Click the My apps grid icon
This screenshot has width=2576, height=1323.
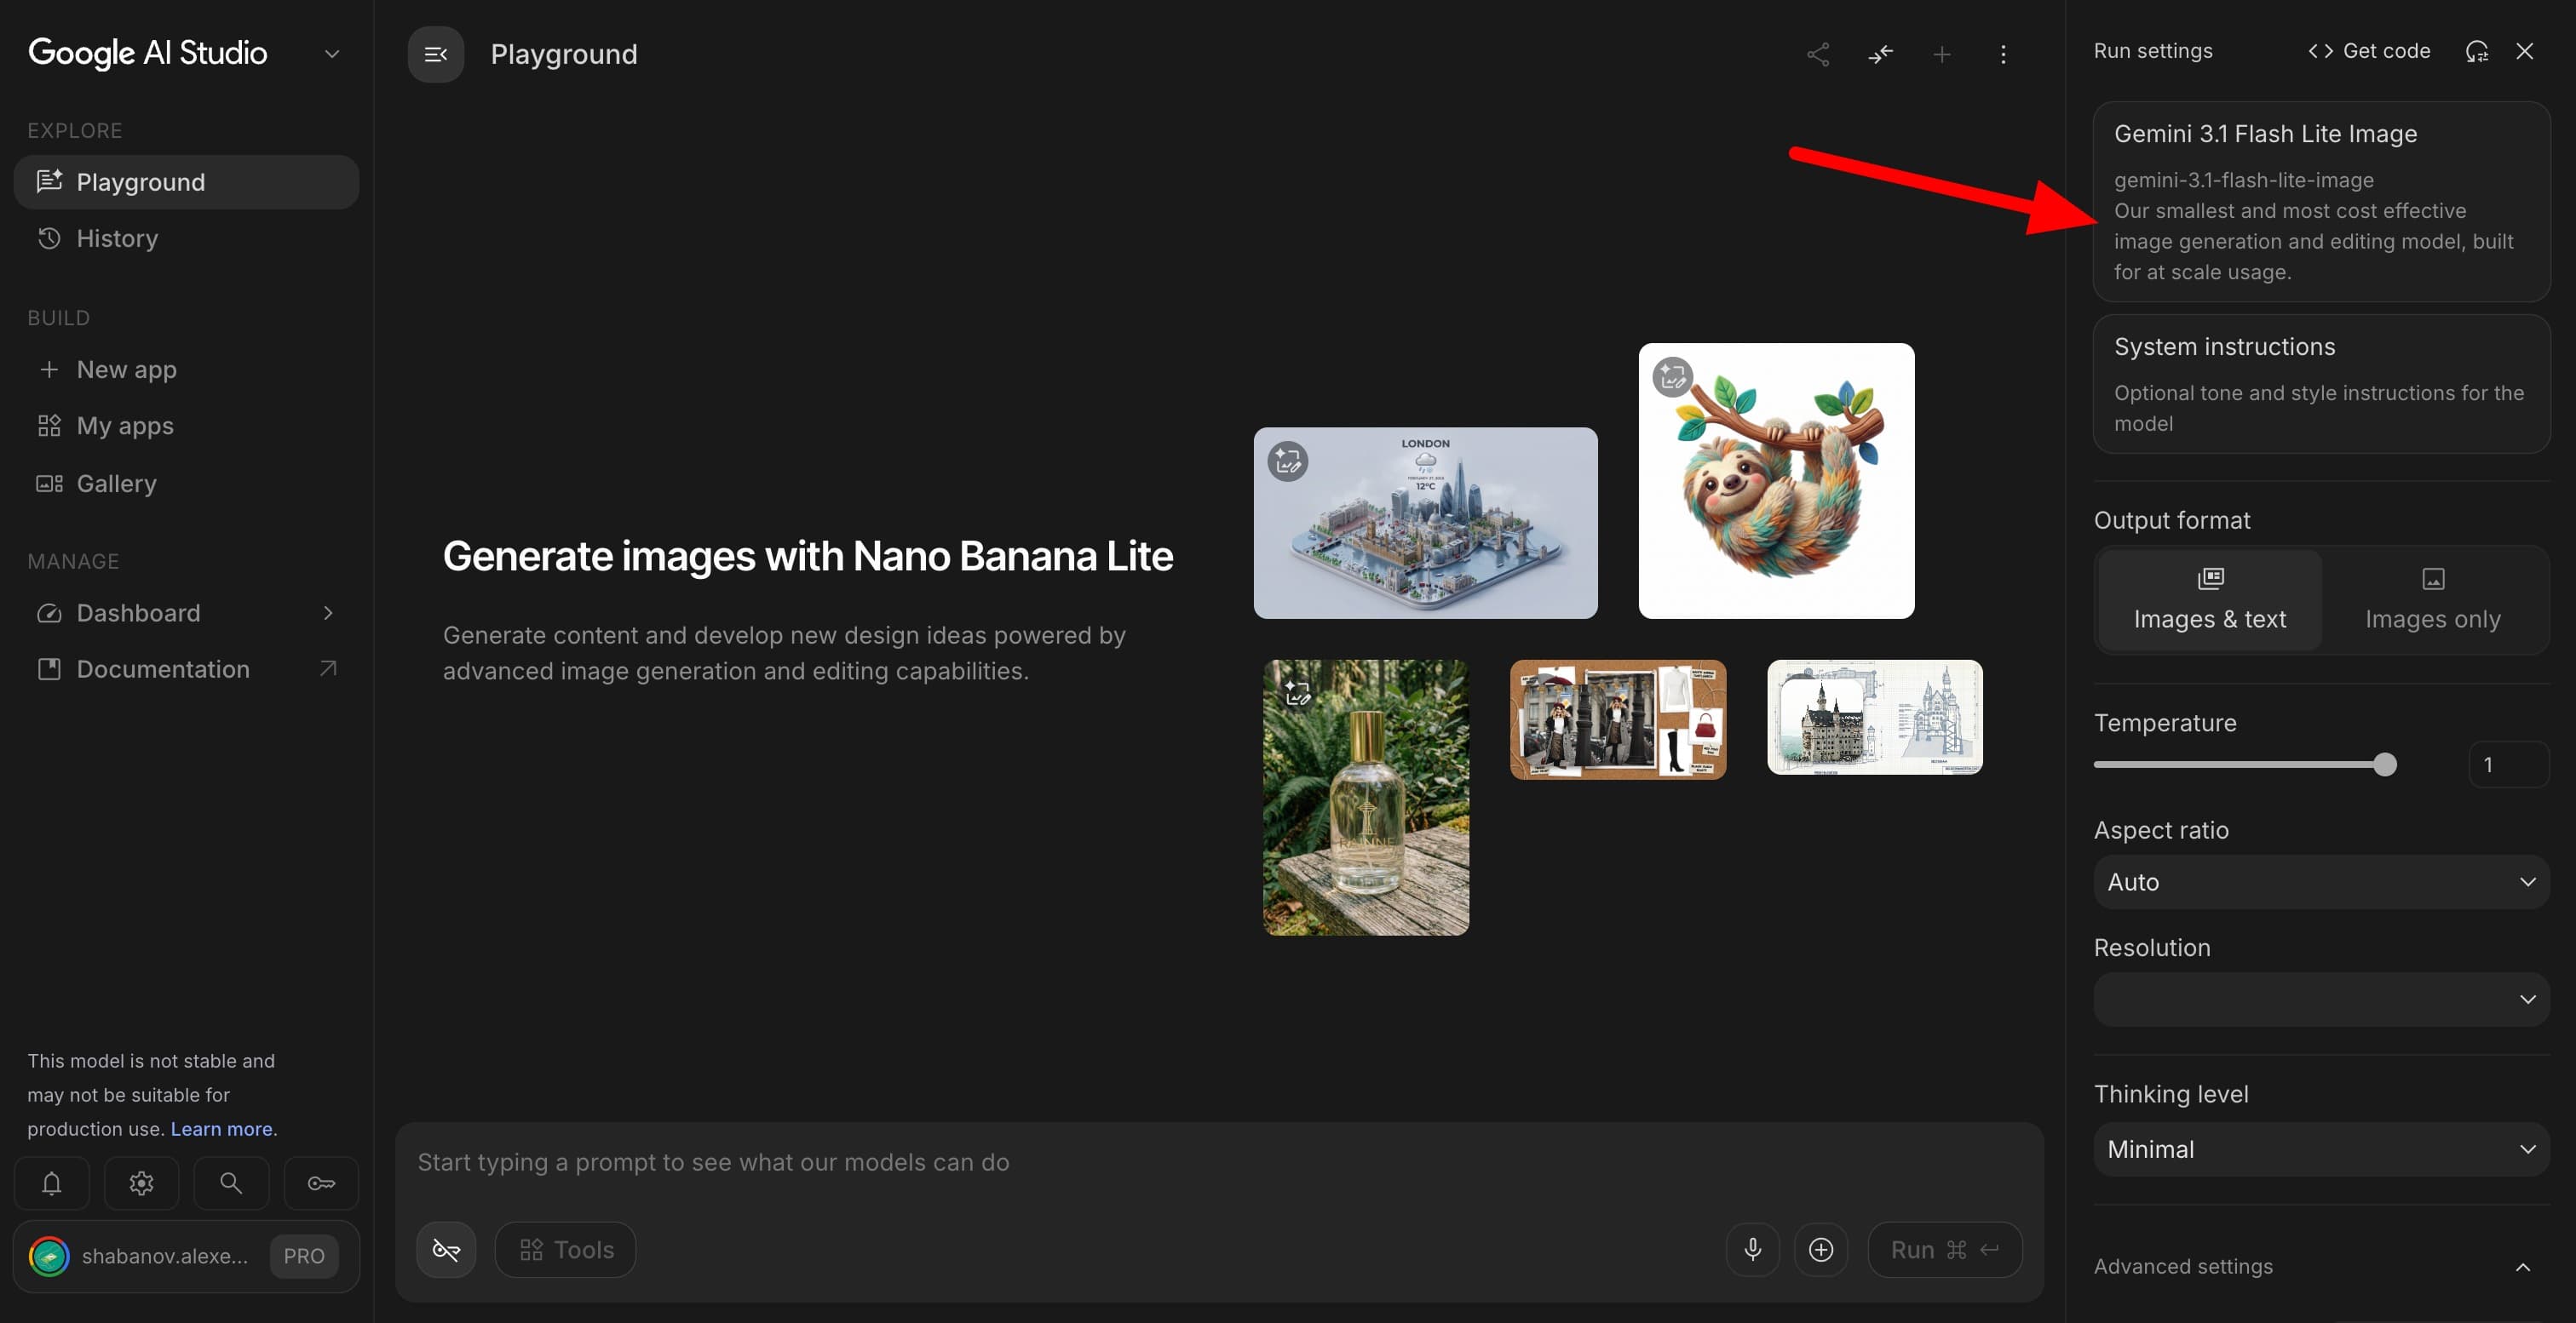49,426
